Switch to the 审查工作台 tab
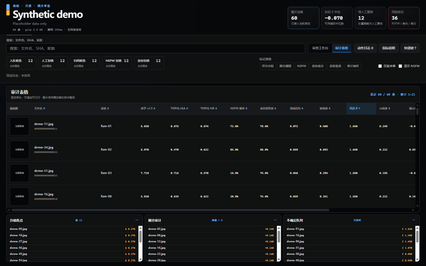Screen dimensions: 426x266 320,48
